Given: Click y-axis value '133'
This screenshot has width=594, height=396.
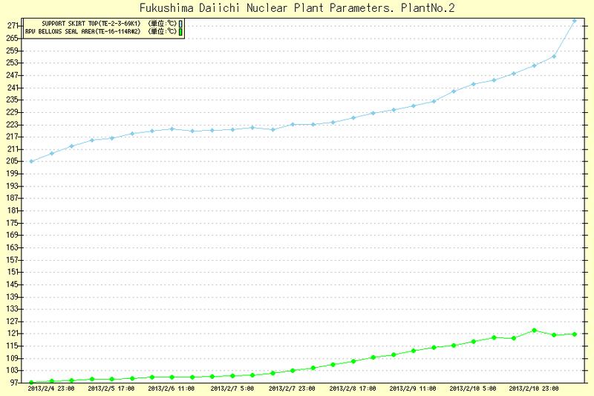Looking at the screenshot, I should [12, 309].
